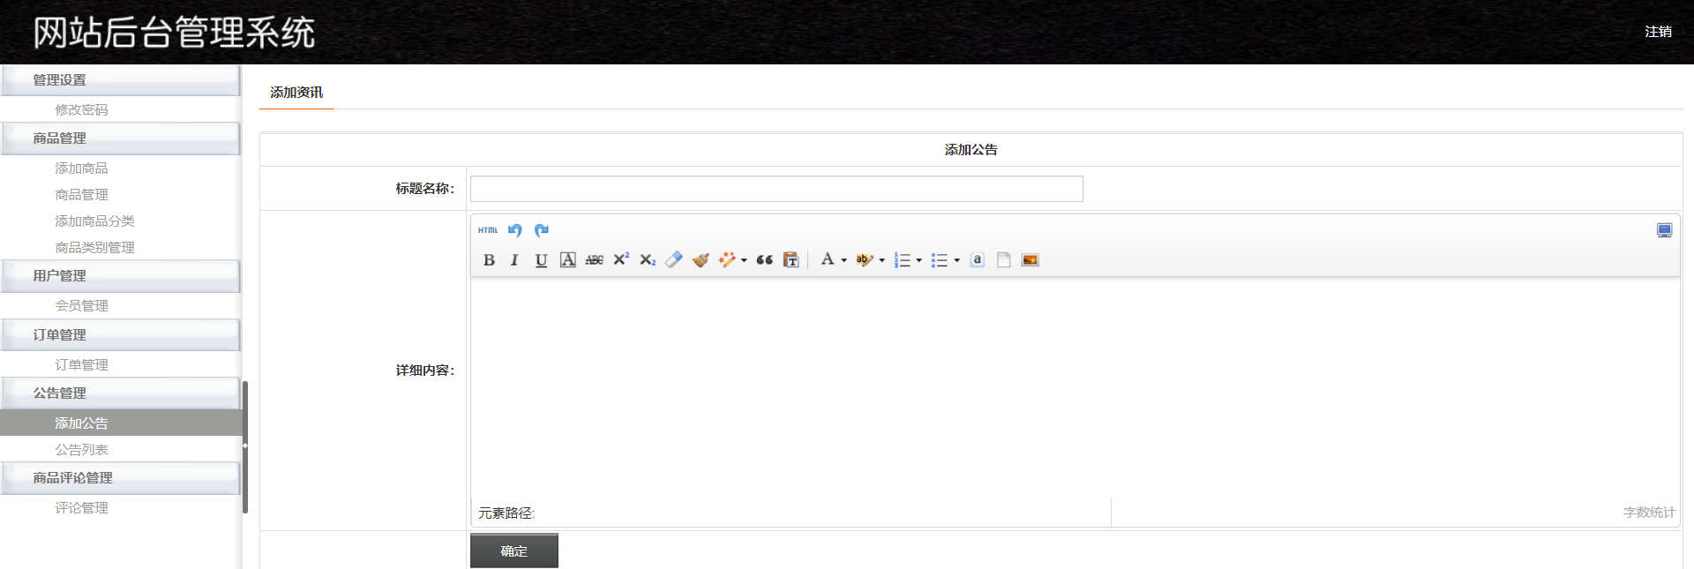This screenshot has width=1694, height=569.
Task: Apply text highlight background color
Action: pyautogui.click(x=865, y=260)
